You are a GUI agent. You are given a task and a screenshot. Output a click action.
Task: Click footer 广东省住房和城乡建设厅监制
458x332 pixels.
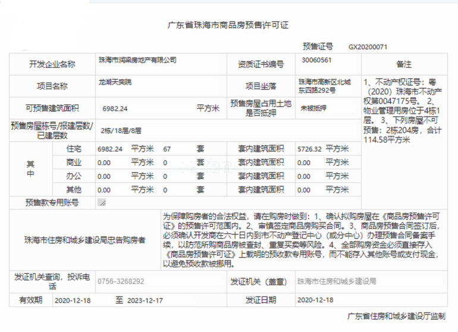pyautogui.click(x=396, y=316)
